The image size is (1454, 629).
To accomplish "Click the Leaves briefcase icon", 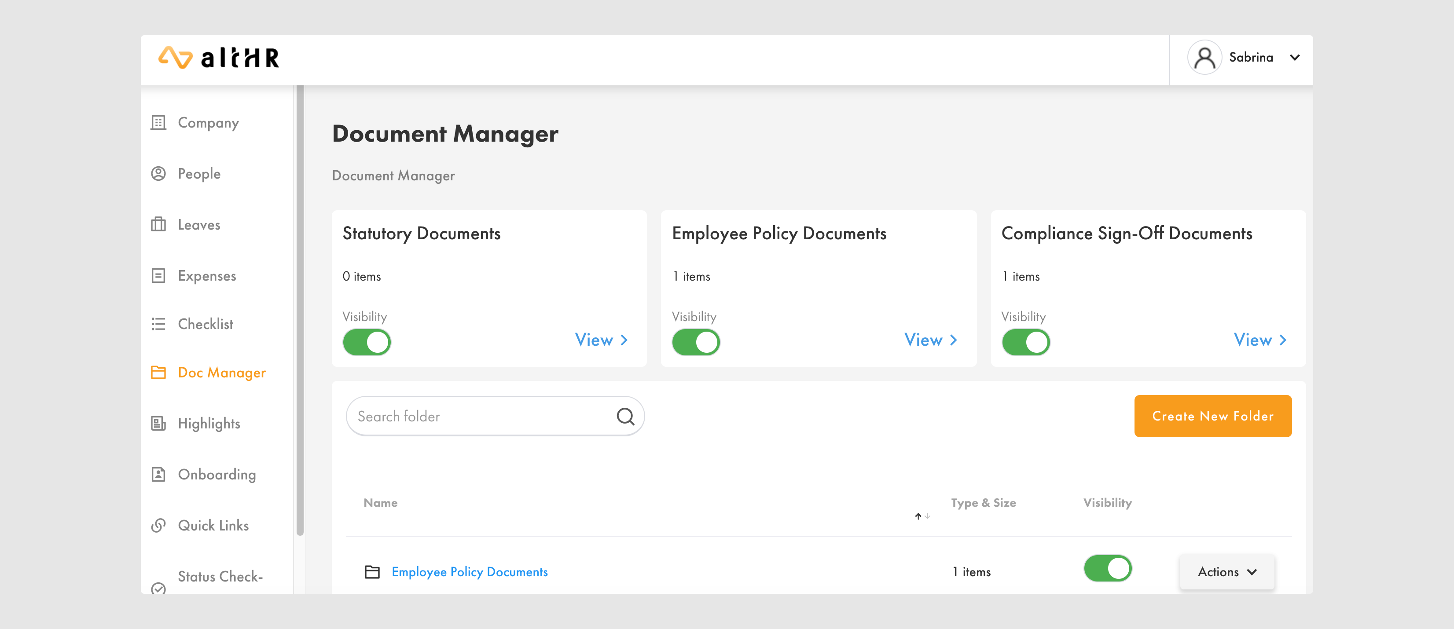I will 158,224.
